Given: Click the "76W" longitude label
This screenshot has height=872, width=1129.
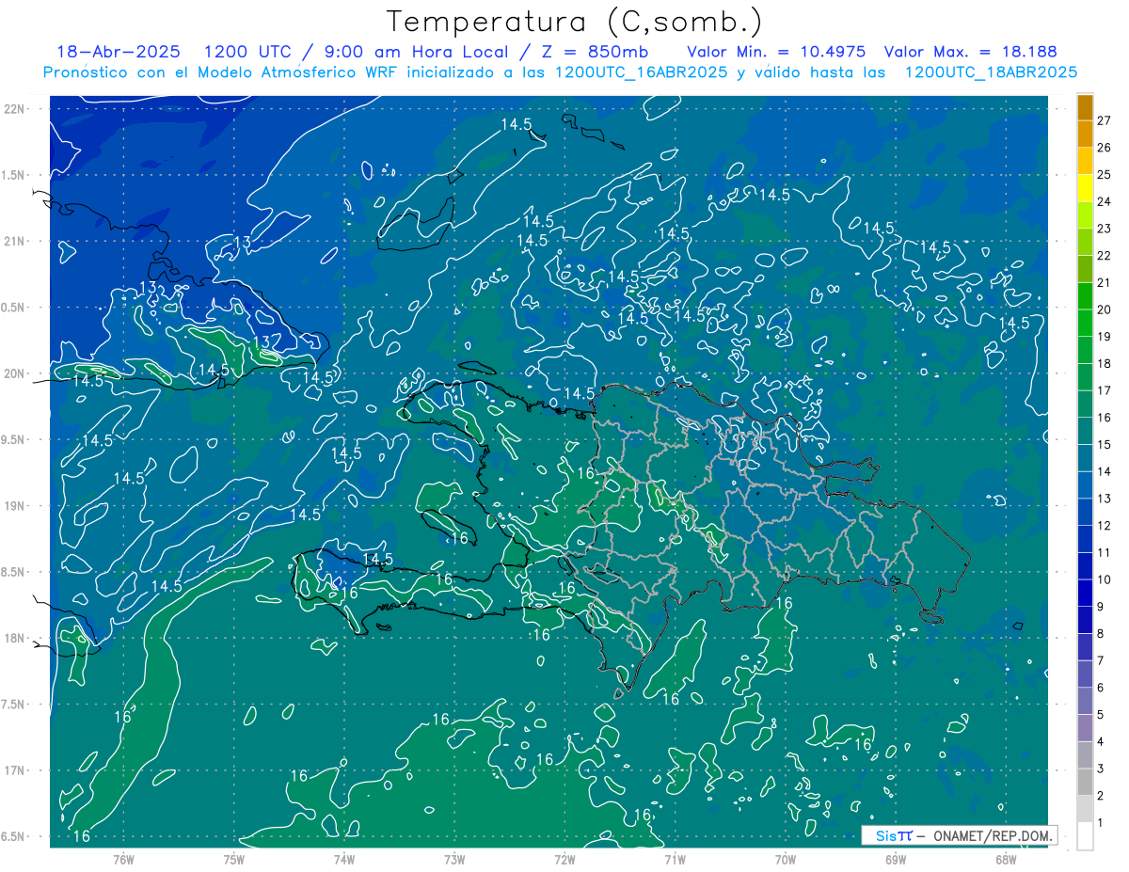Looking at the screenshot, I should pos(123,860).
